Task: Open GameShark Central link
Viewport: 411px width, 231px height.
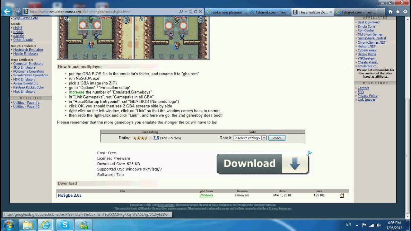Action: (x=372, y=38)
